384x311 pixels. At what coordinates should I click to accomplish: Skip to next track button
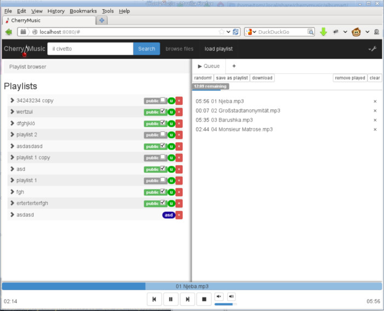tap(188, 299)
